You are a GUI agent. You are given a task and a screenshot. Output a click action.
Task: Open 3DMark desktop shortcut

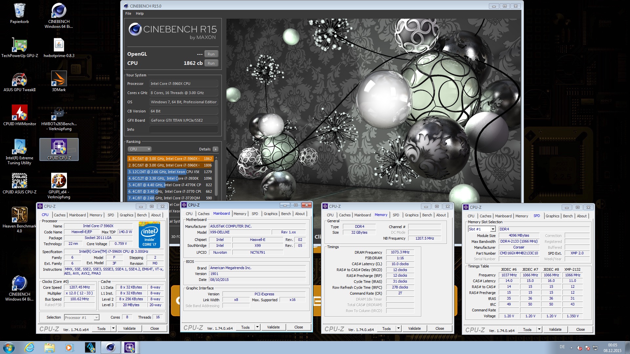(59, 82)
